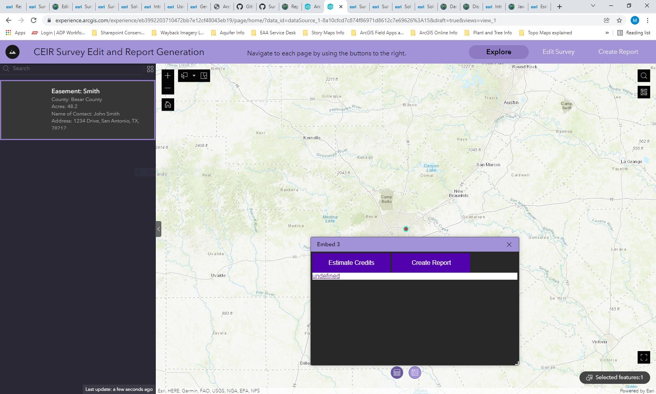Open the selection tool dropdown arrow

[x=194, y=76]
